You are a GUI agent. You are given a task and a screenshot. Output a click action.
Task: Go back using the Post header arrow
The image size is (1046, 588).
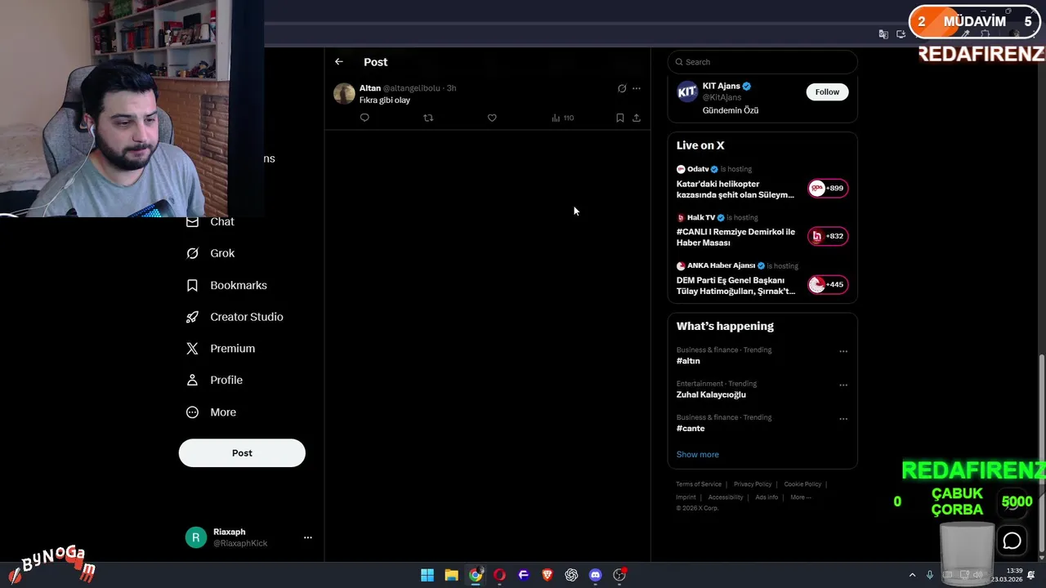[x=338, y=62]
